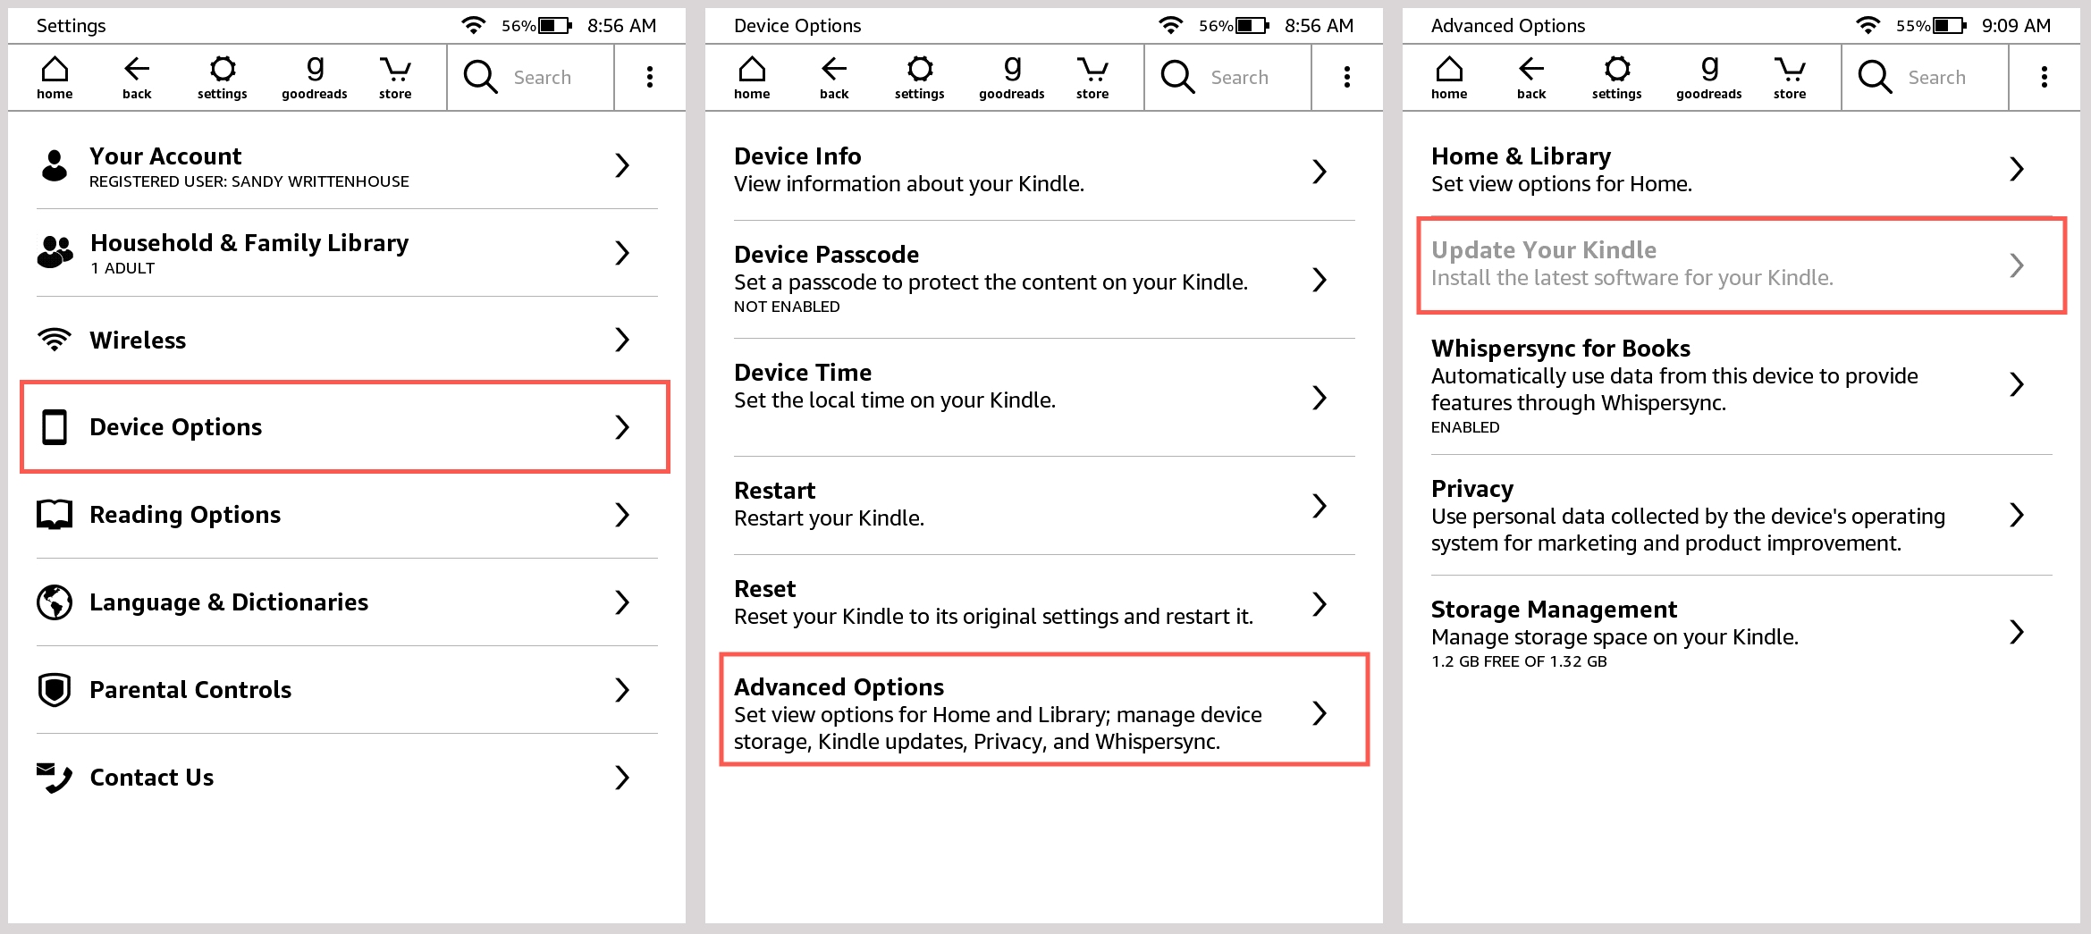Tap the Reading Options book icon
Screen dimensions: 2091x934
tap(55, 515)
